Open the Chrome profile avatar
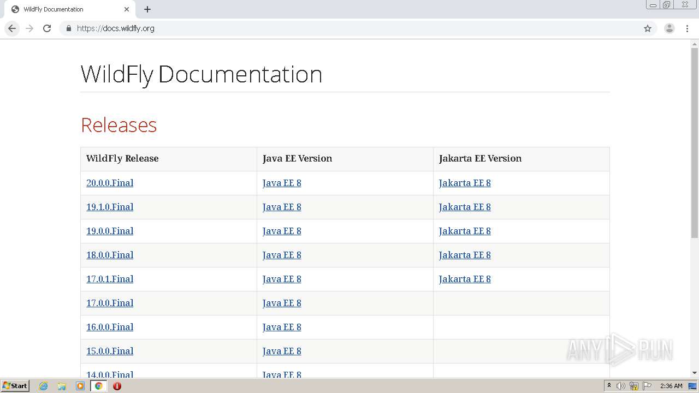 [x=670, y=28]
